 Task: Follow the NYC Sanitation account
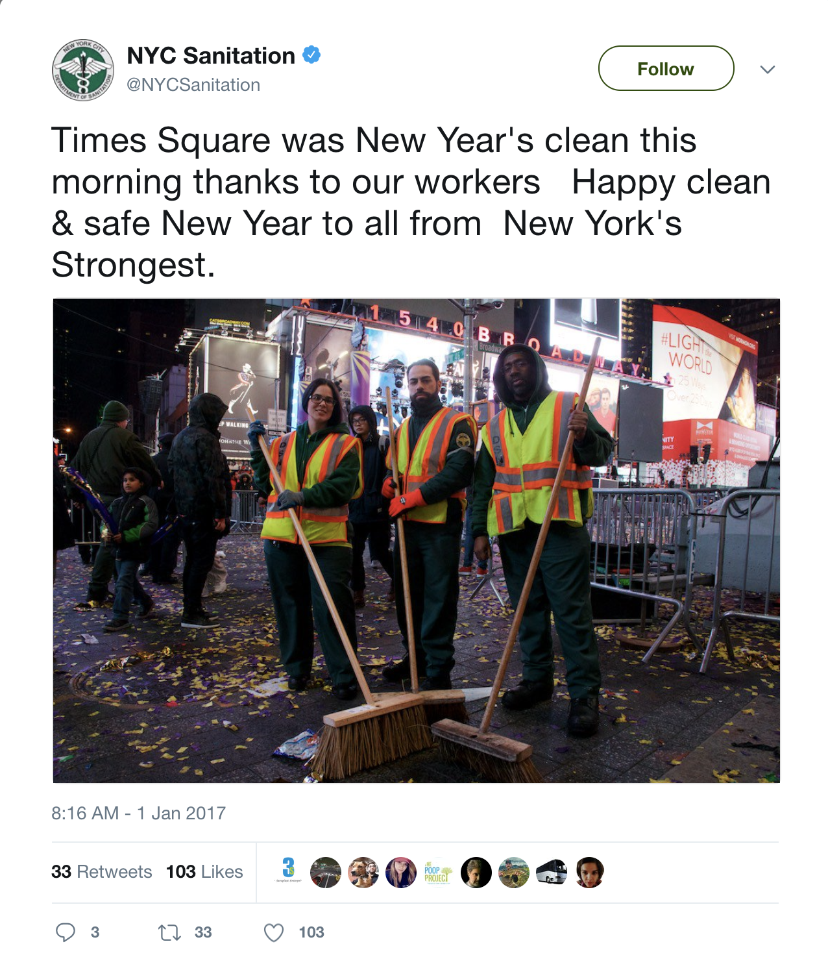[x=666, y=68]
